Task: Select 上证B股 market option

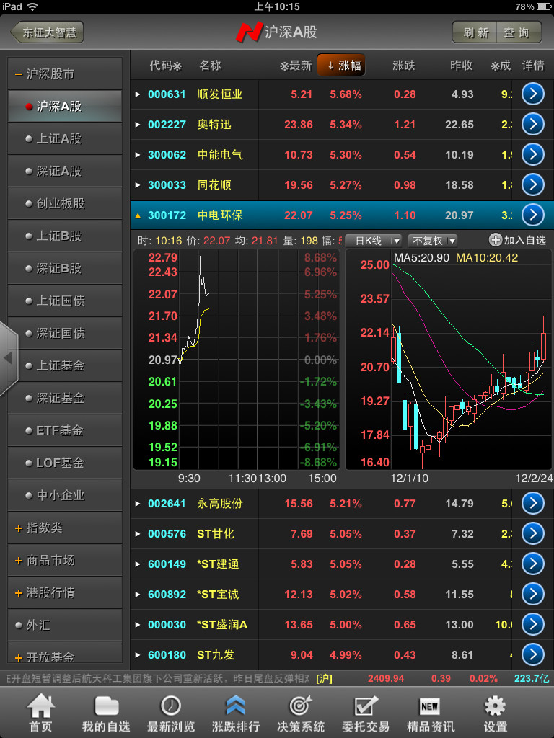Action: coord(65,236)
